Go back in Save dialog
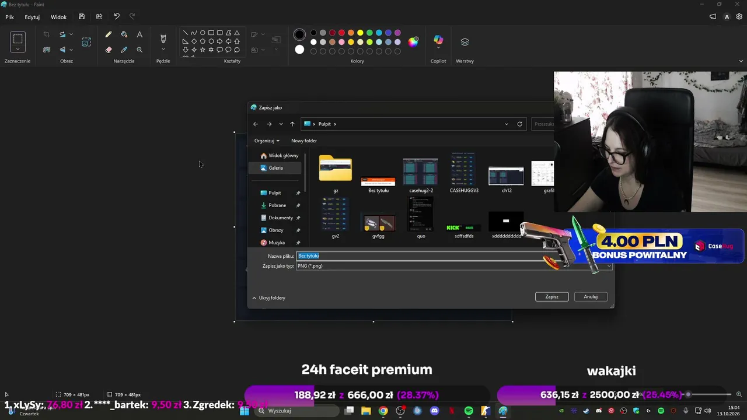 256,124
